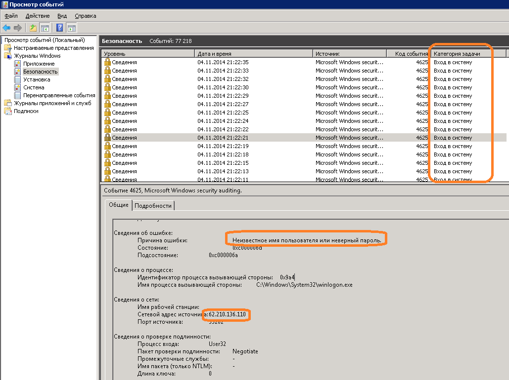Click the Forward arrow toolbar icon
This screenshot has height=380, width=509.
[18, 28]
